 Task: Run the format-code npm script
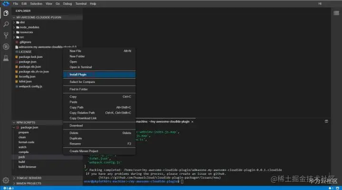pos(27,142)
